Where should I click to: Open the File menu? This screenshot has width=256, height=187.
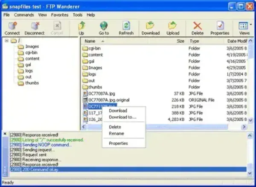(6, 15)
